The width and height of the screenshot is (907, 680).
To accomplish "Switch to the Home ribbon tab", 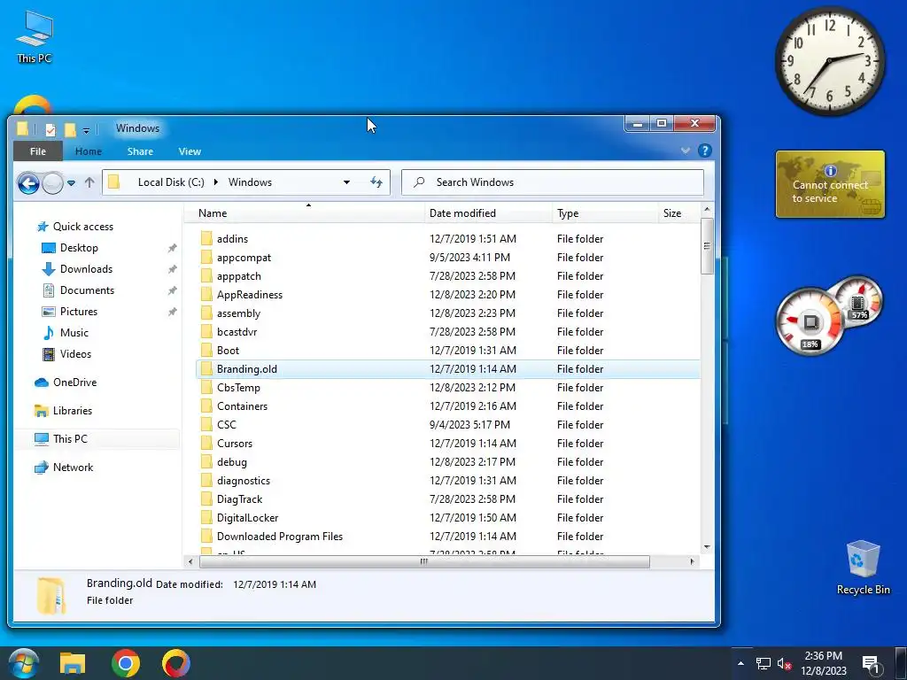I will 89,151.
